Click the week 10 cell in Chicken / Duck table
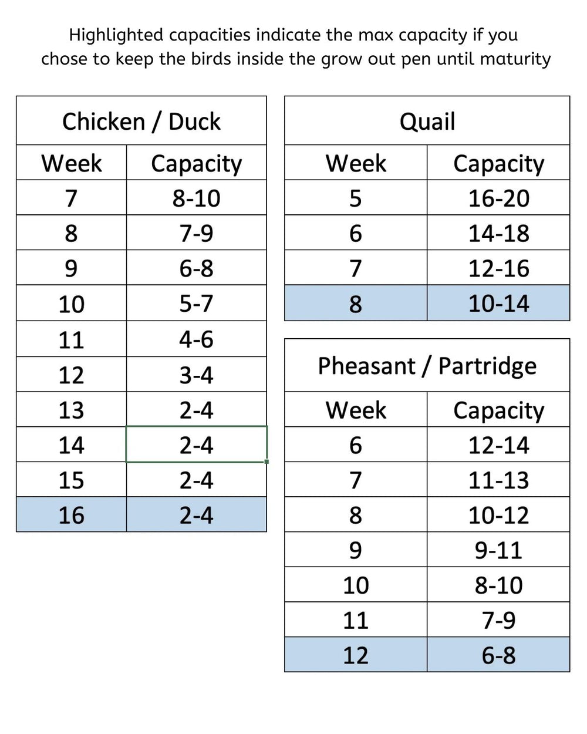This screenshot has height=734, width=587. coord(71,304)
